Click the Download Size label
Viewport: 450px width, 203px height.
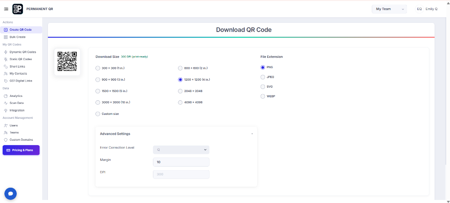click(x=107, y=57)
